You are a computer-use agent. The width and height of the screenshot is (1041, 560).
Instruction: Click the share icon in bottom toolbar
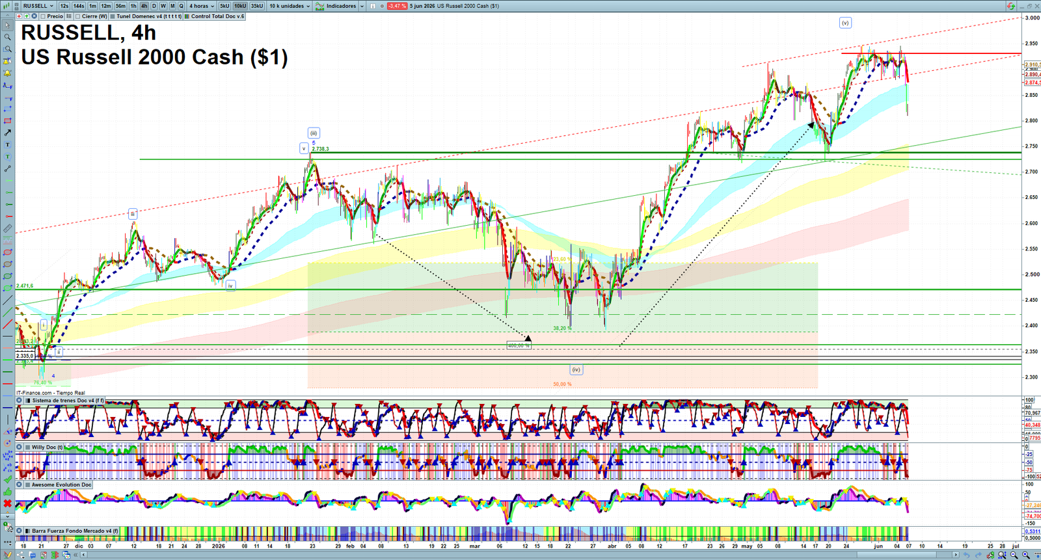[x=21, y=555]
